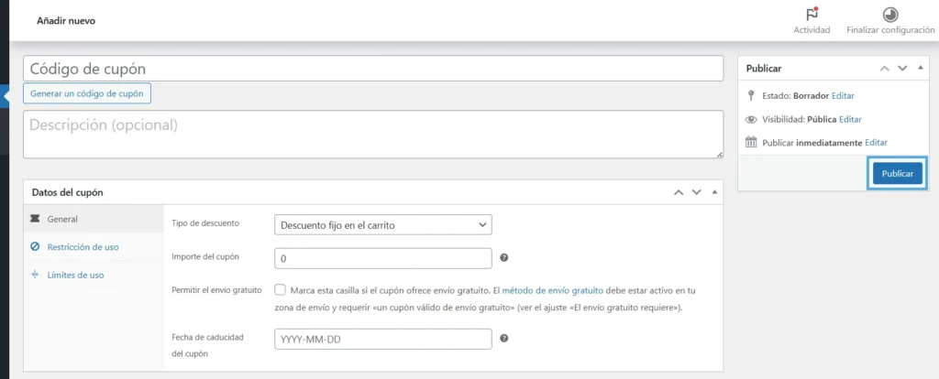Open the Límites de uso tab

point(75,275)
